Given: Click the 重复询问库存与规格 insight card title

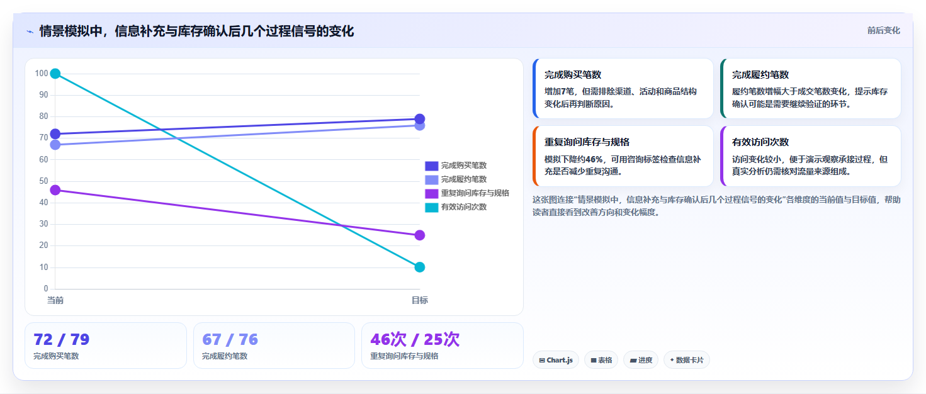Looking at the screenshot, I should [x=587, y=142].
